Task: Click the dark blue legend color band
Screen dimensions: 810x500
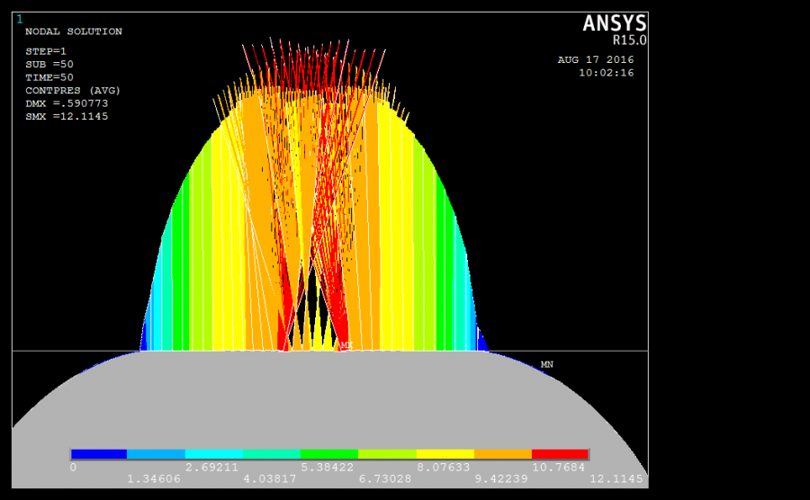Action: [99, 454]
